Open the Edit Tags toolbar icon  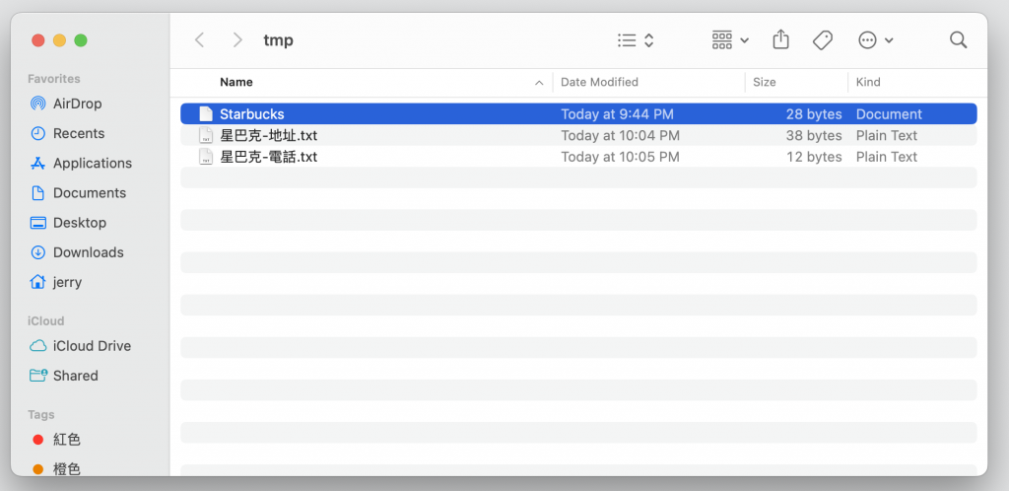822,39
